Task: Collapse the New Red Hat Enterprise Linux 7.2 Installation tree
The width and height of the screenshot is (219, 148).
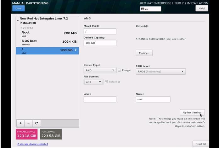Action: click(x=18, y=20)
